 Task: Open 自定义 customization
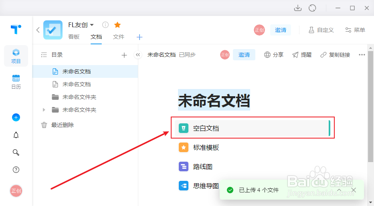coord(321,30)
